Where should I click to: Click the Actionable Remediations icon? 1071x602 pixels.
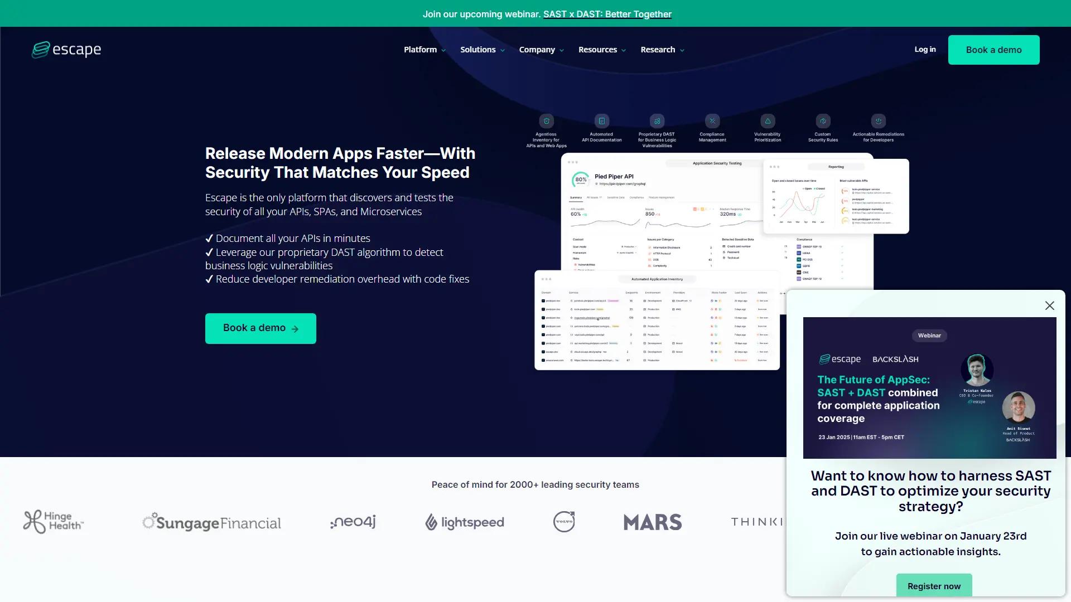point(878,121)
